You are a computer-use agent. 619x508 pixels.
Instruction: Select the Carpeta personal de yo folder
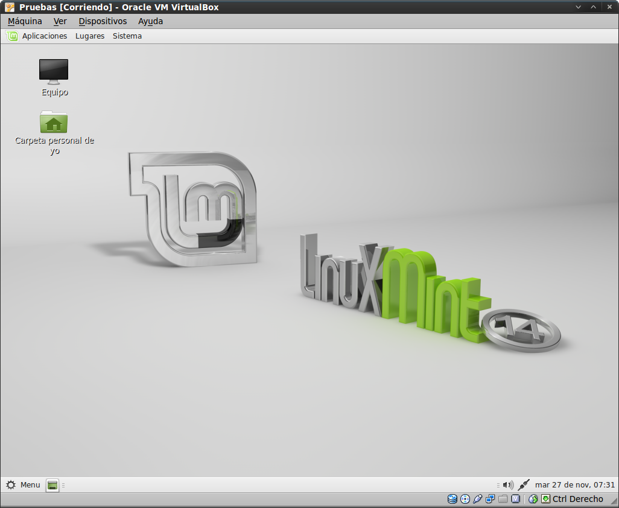54,122
